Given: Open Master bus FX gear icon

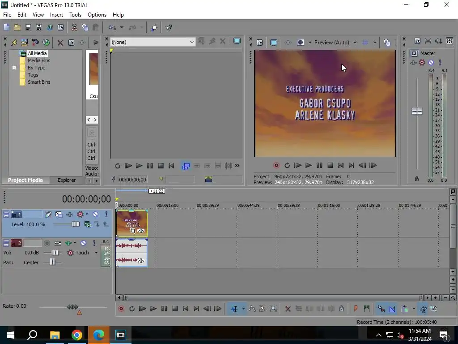Looking at the screenshot, I should point(422,62).
